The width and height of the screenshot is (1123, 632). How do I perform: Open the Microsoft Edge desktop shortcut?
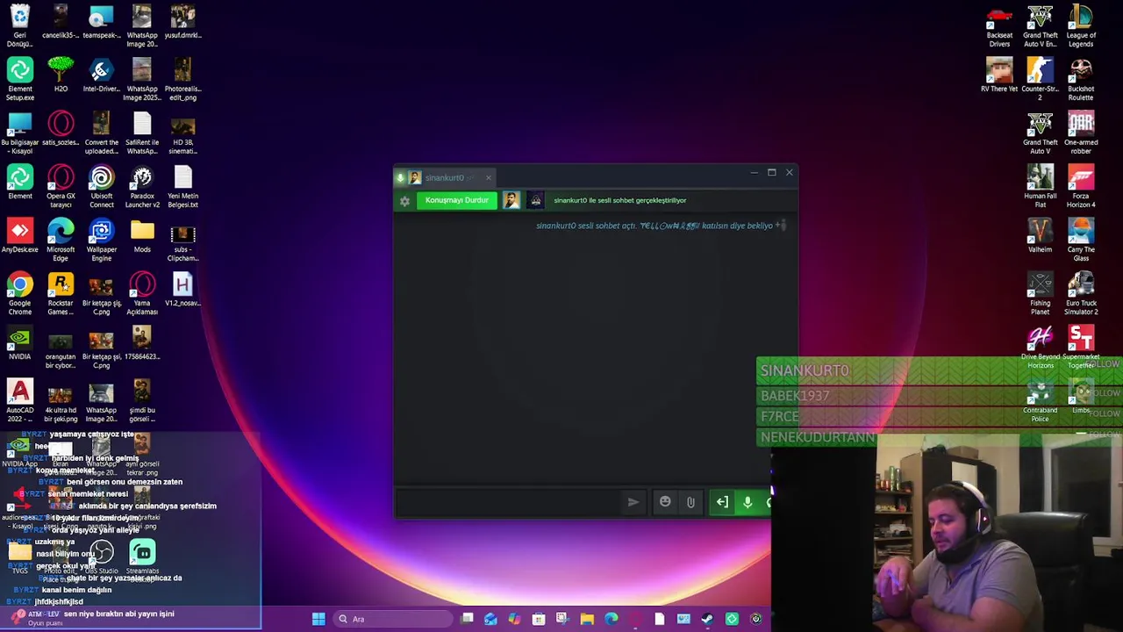61,241
